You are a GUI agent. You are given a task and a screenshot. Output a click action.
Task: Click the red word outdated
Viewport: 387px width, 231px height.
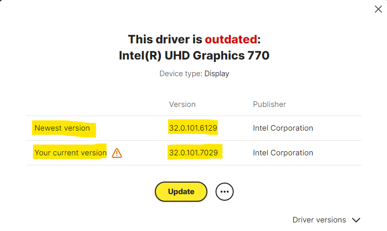pyautogui.click(x=231, y=39)
